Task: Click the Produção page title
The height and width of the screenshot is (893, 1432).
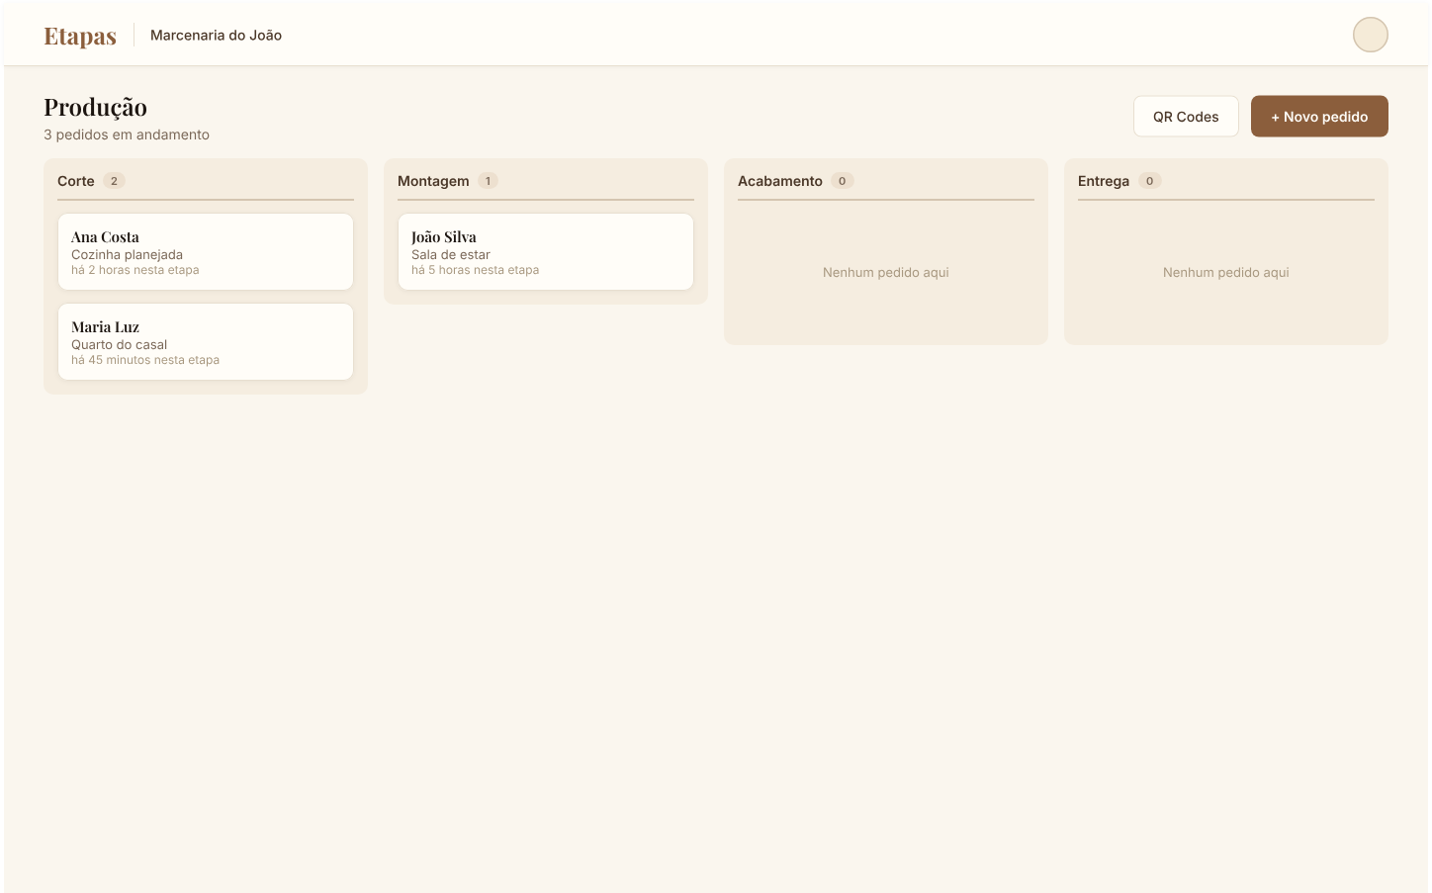Action: pos(95,107)
